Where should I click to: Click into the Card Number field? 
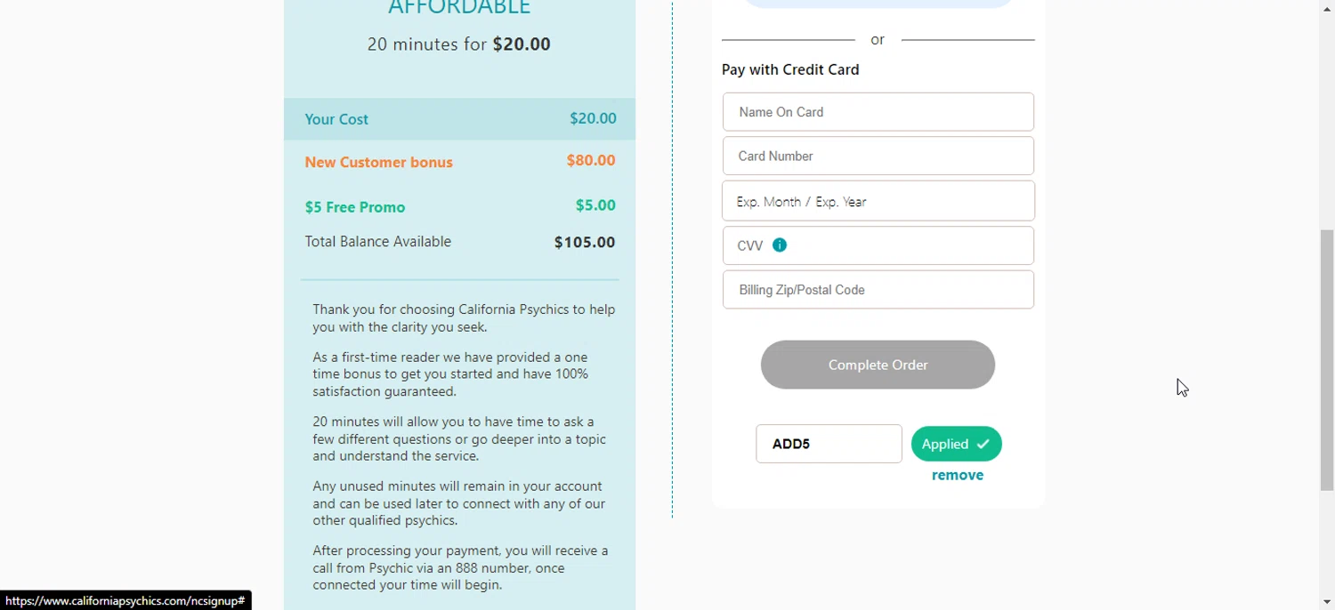click(x=878, y=157)
